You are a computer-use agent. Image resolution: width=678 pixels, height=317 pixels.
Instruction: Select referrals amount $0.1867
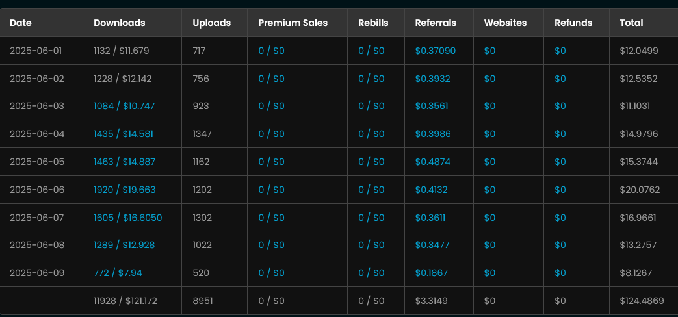tap(432, 273)
